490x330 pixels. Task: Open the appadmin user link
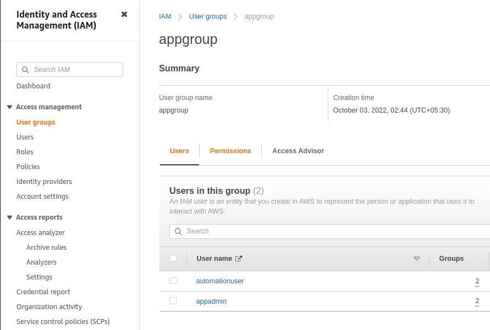211,301
